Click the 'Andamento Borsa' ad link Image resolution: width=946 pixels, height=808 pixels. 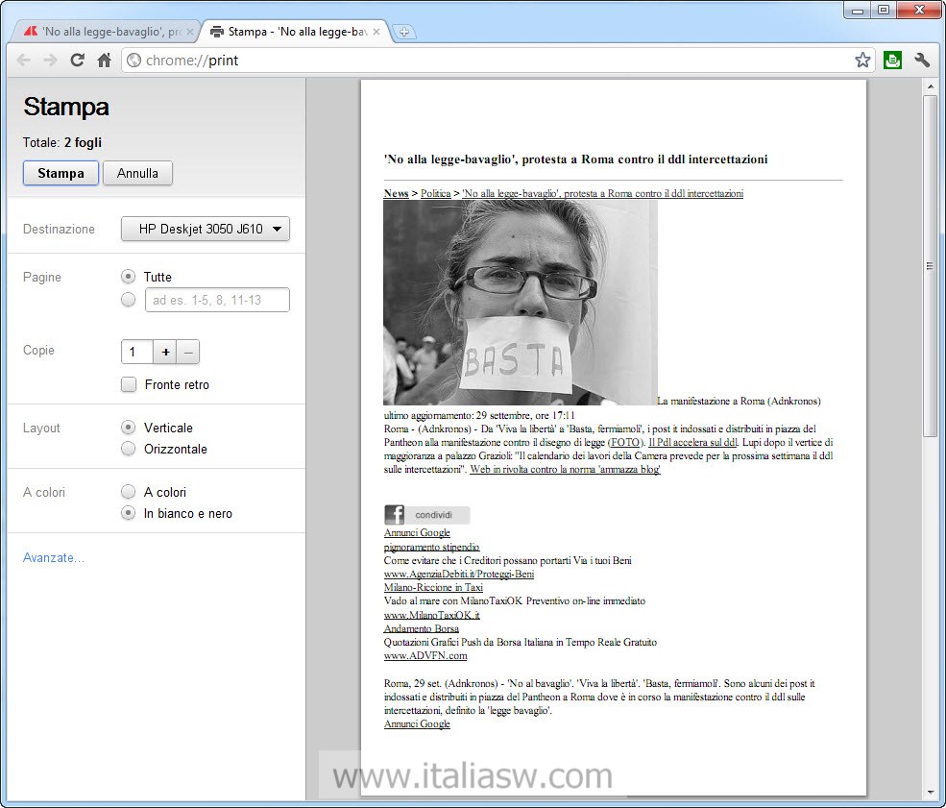tap(421, 628)
